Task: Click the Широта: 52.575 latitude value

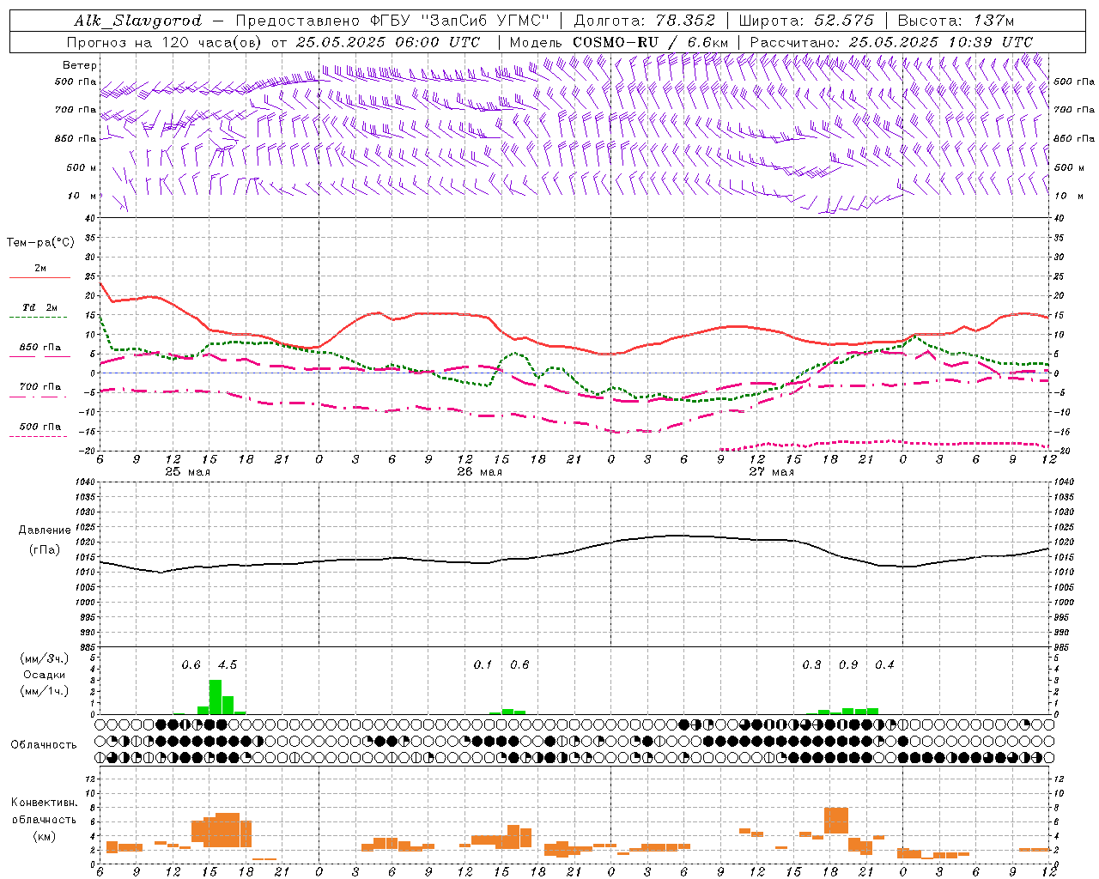Action: 806,21
